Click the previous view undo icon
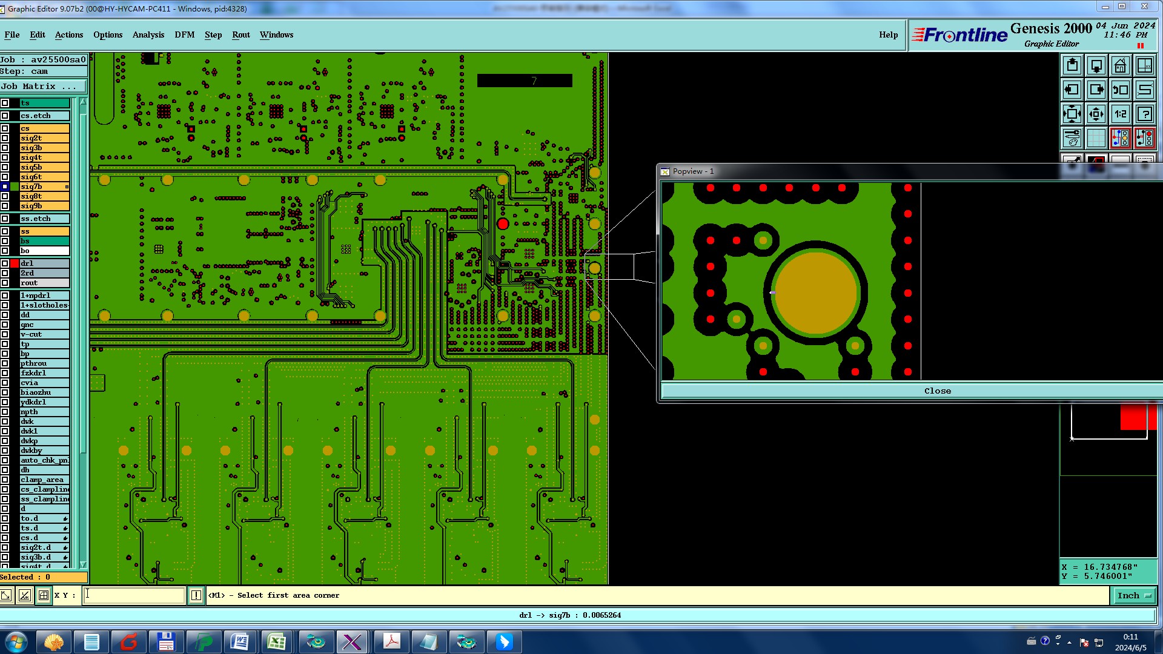 tap(1120, 90)
